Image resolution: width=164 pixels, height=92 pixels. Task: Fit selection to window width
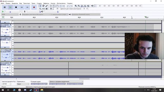click(x=82, y=6)
